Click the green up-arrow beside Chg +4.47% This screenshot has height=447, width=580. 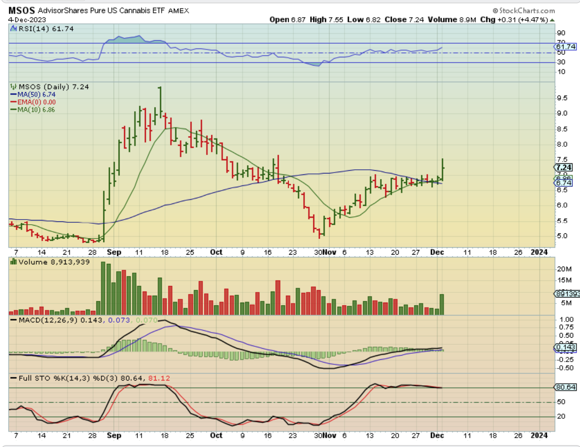552,20
